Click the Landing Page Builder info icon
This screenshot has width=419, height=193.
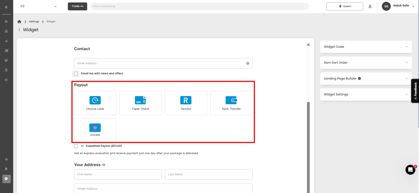[x=359, y=79]
